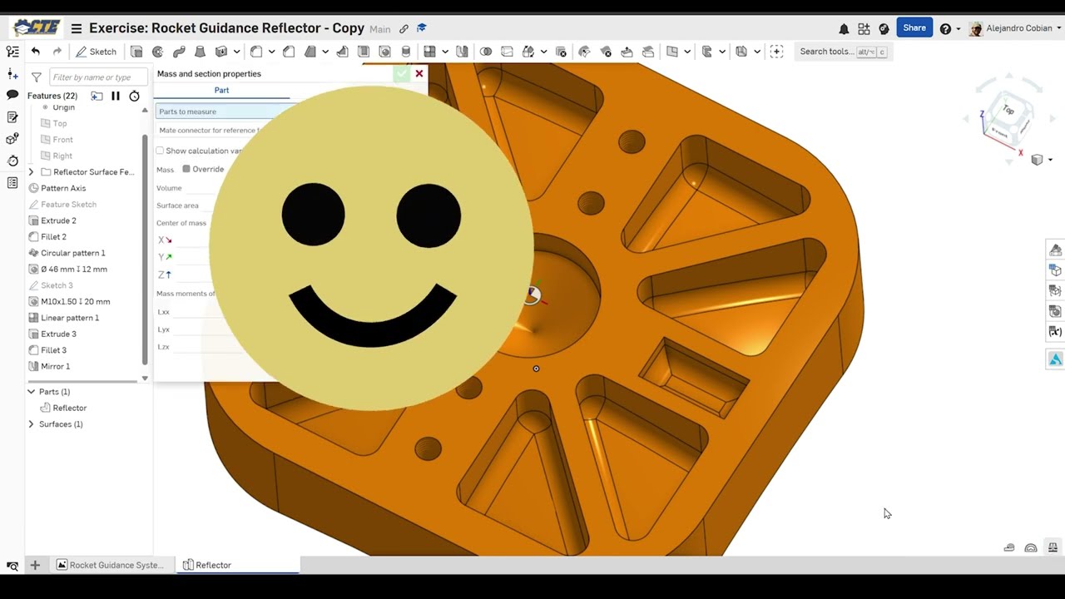Select the Chamfer tool

pyautogui.click(x=289, y=52)
